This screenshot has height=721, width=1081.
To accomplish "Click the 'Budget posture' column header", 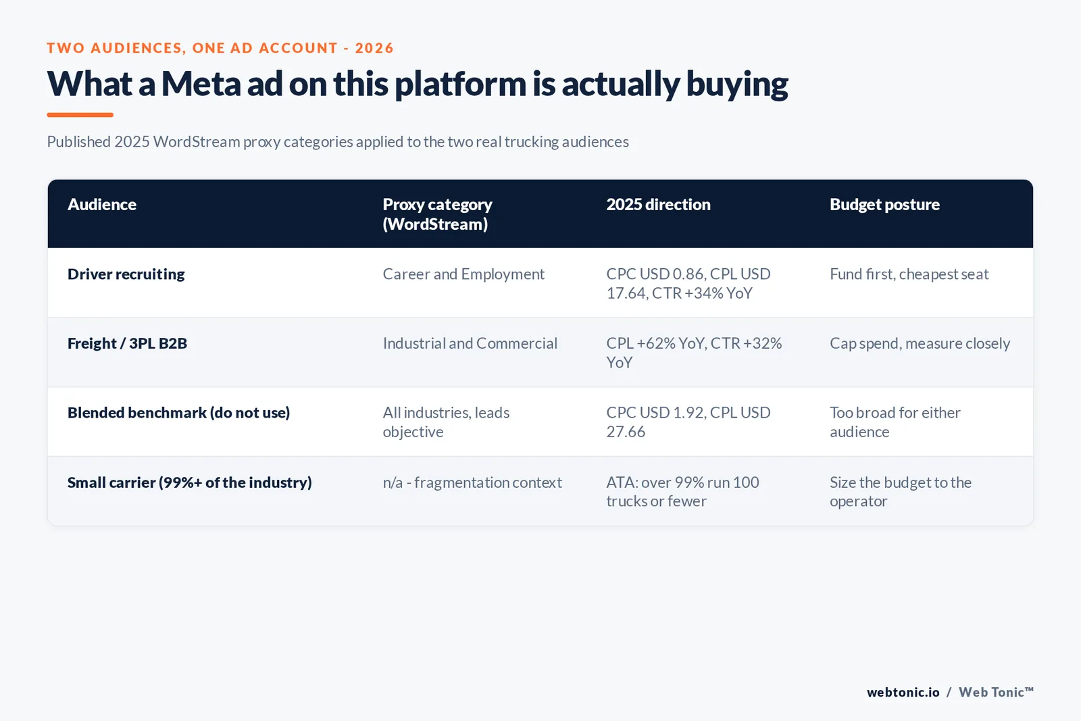I will (x=884, y=205).
